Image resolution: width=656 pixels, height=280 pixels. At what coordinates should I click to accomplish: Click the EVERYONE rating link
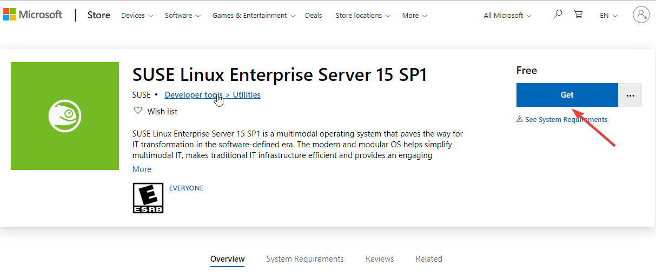pyautogui.click(x=186, y=188)
